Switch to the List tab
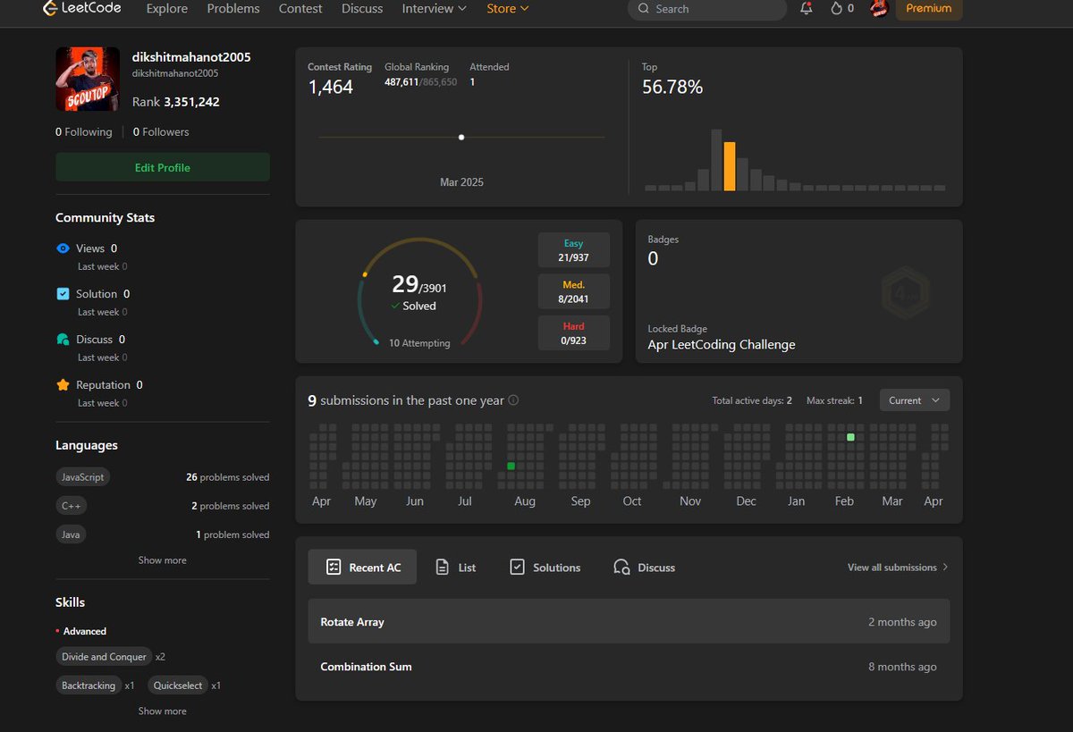The width and height of the screenshot is (1073, 732). click(455, 568)
